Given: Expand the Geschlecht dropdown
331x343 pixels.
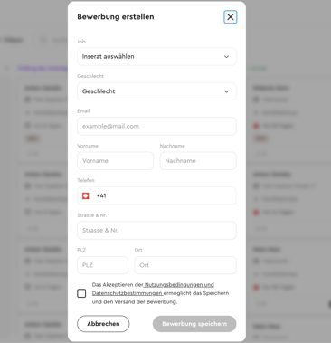Looking at the screenshot, I should click(x=156, y=91).
